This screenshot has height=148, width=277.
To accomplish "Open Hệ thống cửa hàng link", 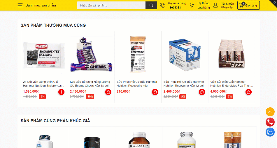I will click(204, 6).
